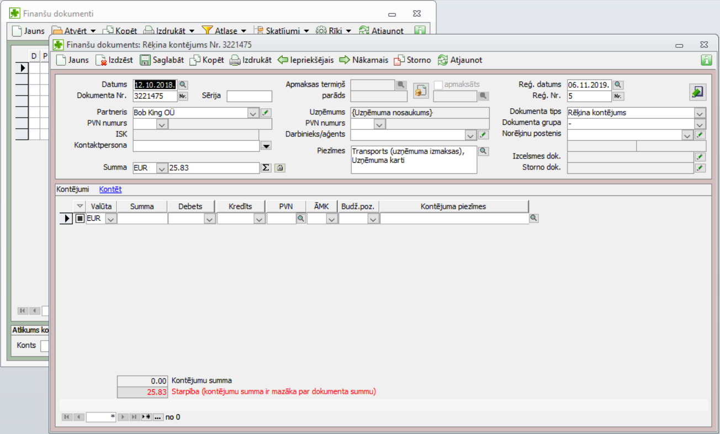Click the Izdzēst delete icon

pos(101,60)
